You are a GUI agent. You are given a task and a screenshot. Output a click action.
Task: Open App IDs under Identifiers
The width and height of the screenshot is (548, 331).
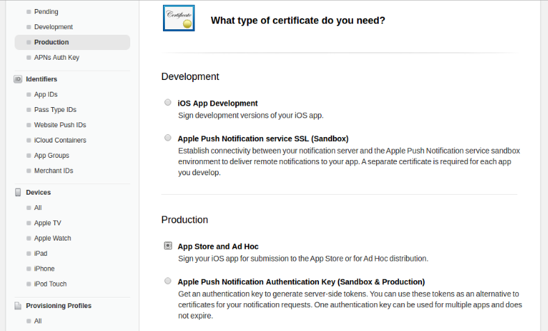coord(46,95)
